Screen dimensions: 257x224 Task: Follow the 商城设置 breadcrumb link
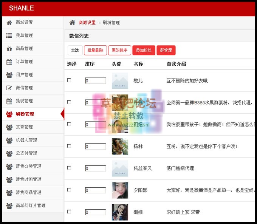coord(87,23)
